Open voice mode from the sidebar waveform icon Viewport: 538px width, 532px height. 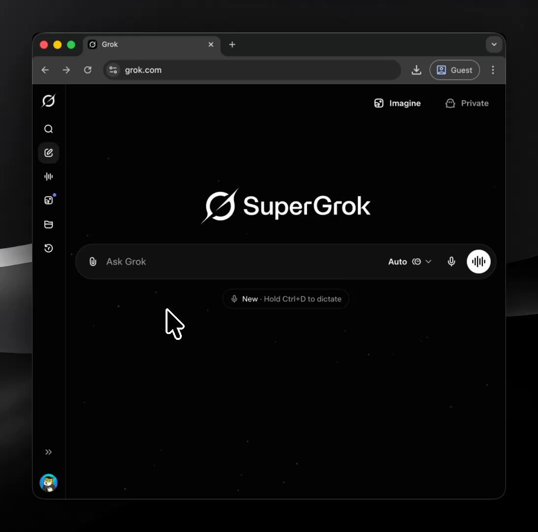48,176
